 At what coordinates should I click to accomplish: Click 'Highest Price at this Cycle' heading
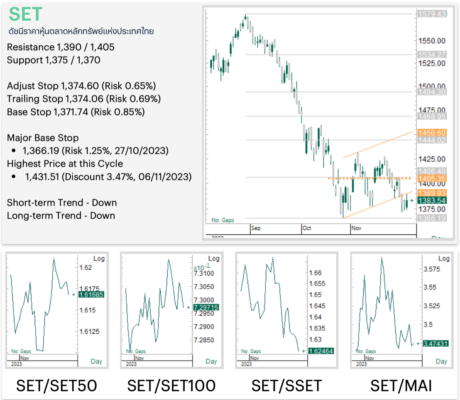[65, 163]
